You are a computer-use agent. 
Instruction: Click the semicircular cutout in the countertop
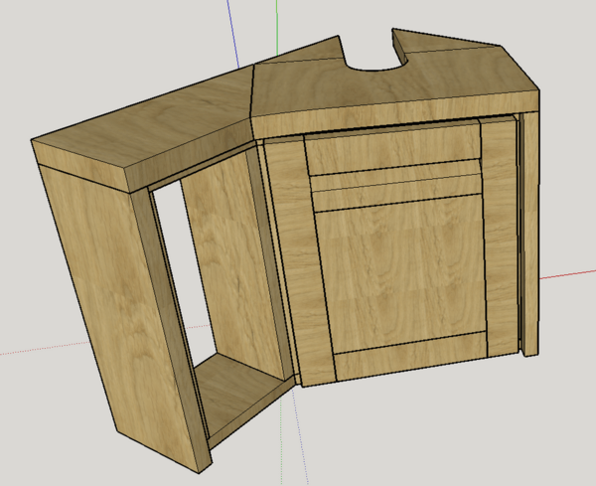(378, 62)
